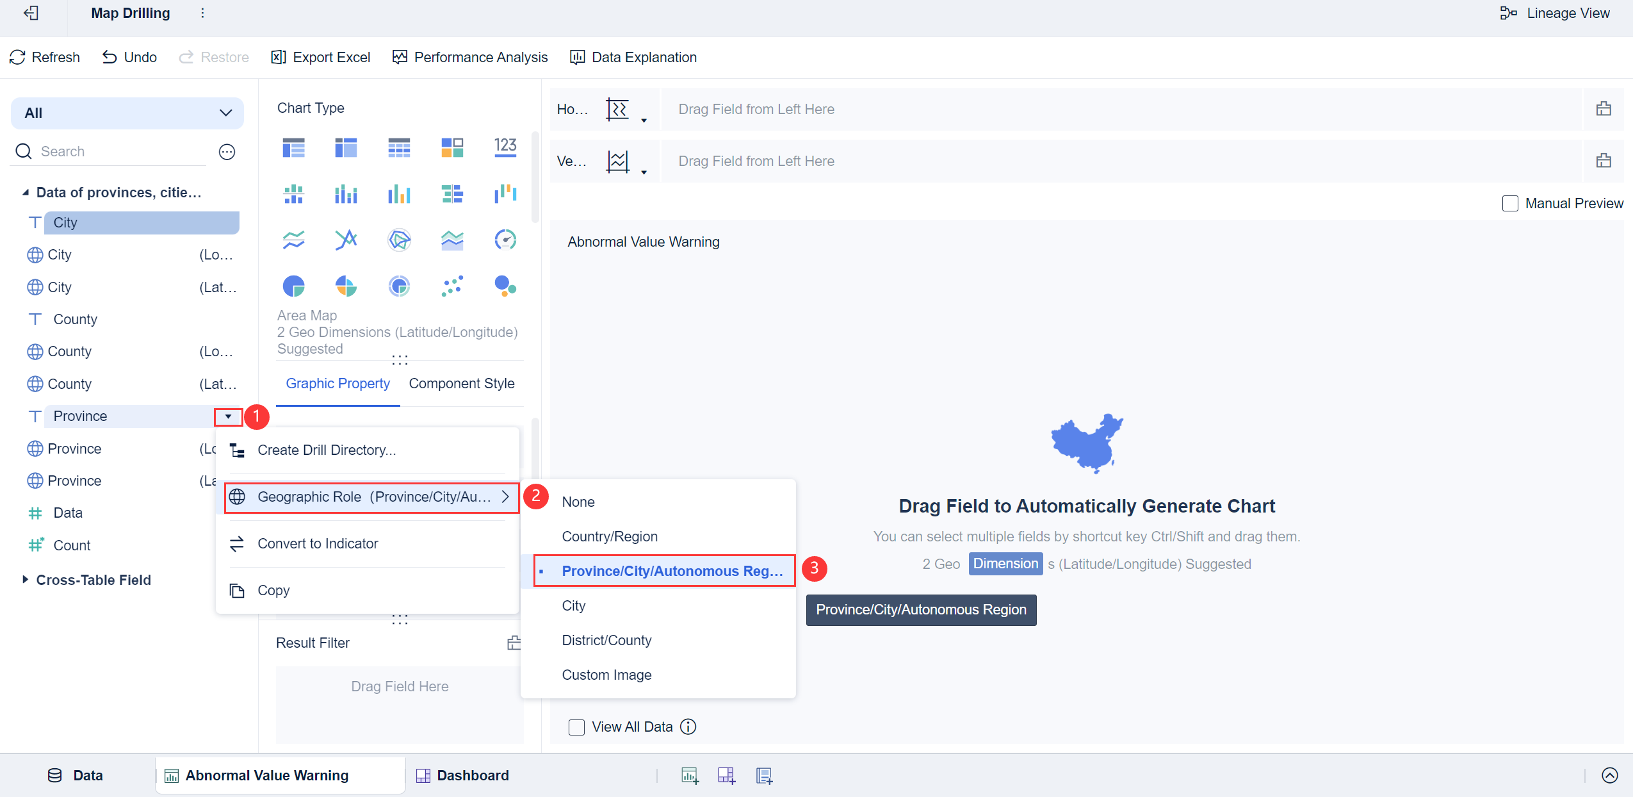This screenshot has width=1633, height=797.
Task: Open the vertical axis settings toolbox icon
Action: pyautogui.click(x=1604, y=161)
